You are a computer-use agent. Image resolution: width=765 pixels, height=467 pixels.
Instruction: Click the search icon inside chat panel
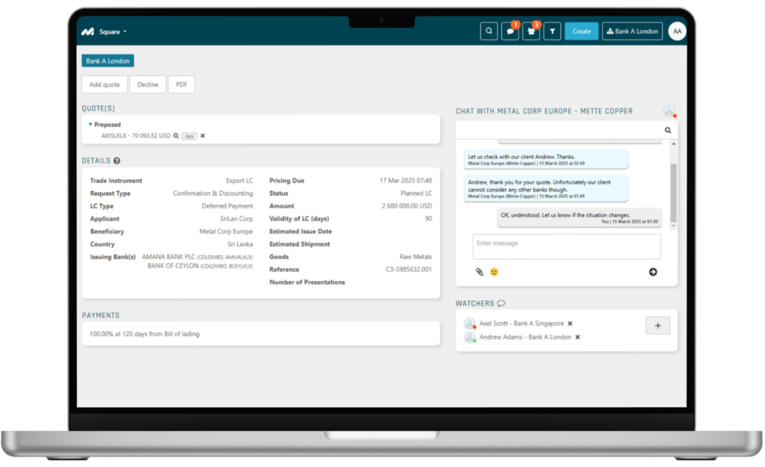click(x=668, y=130)
